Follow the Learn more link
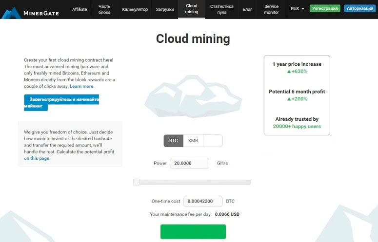Screen dimensions: 378x242 pyautogui.click(x=81, y=86)
